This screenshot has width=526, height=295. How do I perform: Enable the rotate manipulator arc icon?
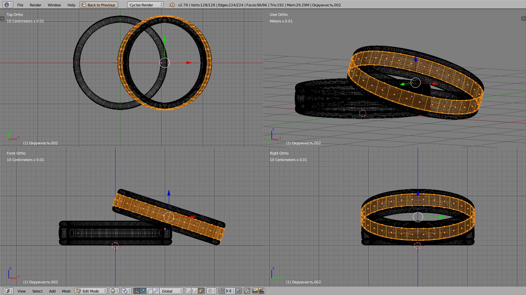click(x=149, y=291)
